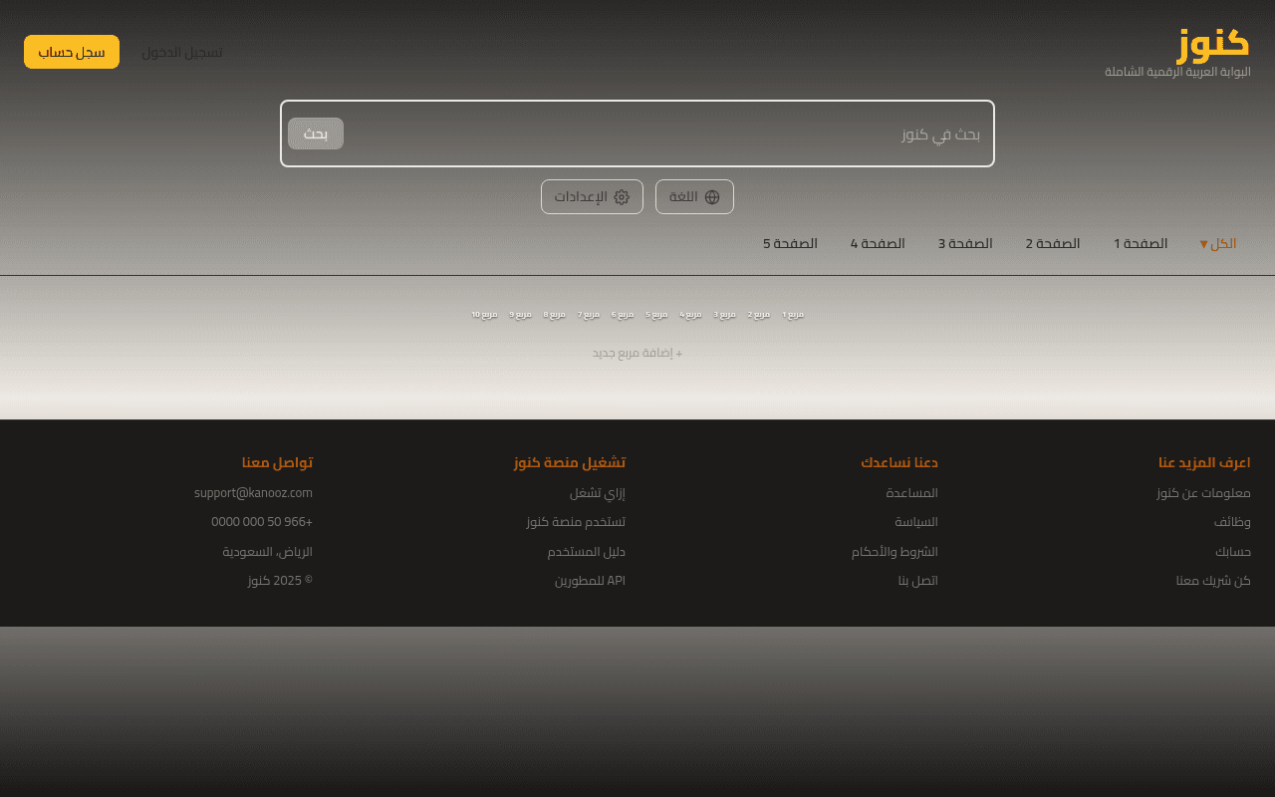The image size is (1275, 797).
Task: Click دعنا نساعدك footer heading
Action: [899, 462]
